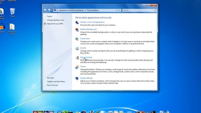Image resolution: width=201 pixels, height=113 pixels.
Task: Select Change desktop icons task
Action: 55,20
